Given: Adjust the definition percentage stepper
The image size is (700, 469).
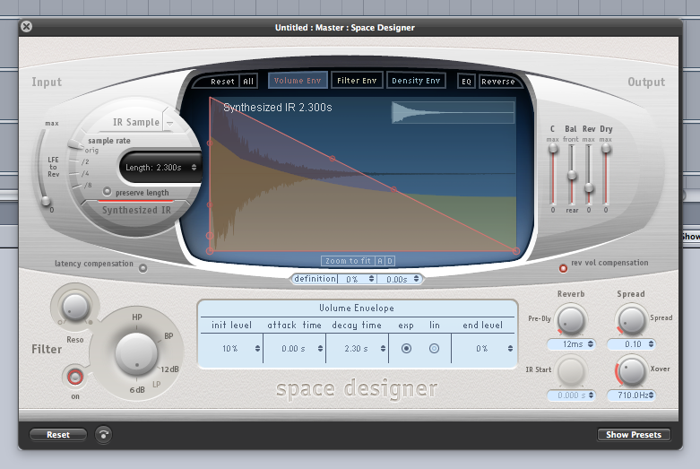Looking at the screenshot, I should [355, 279].
